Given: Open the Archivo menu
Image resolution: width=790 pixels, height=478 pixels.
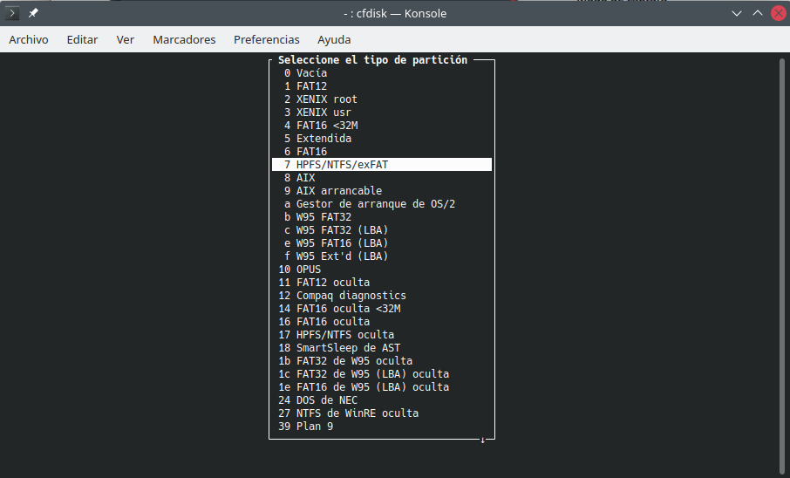Looking at the screenshot, I should pyautogui.click(x=29, y=39).
